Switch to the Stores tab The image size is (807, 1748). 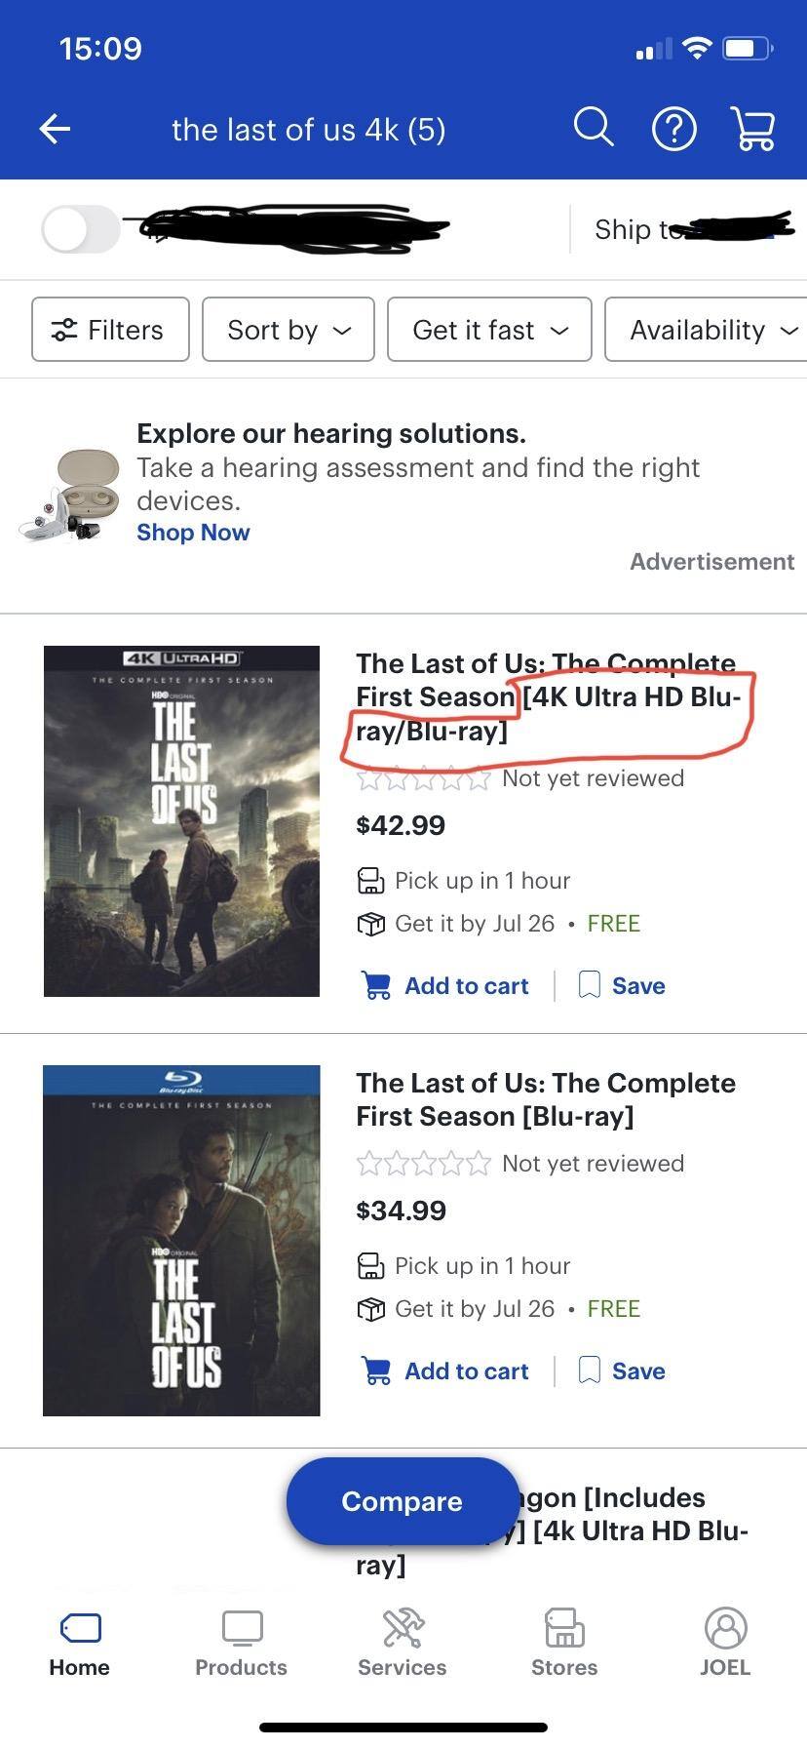(x=564, y=1644)
